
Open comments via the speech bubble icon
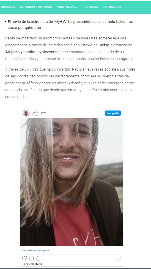click(x=31, y=258)
